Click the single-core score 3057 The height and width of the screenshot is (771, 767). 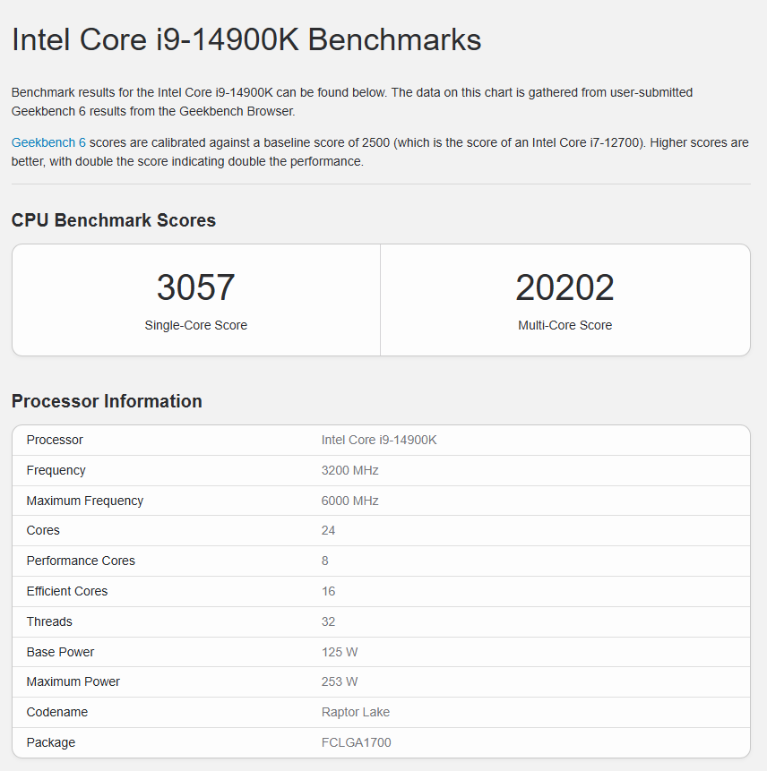[x=195, y=287]
